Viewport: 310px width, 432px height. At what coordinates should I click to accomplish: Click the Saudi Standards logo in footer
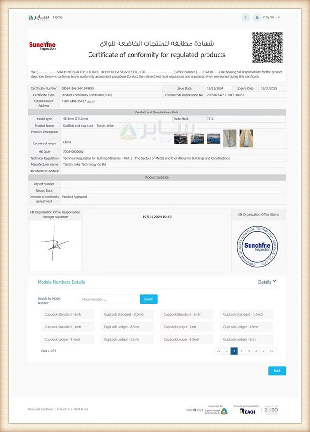pos(216,411)
